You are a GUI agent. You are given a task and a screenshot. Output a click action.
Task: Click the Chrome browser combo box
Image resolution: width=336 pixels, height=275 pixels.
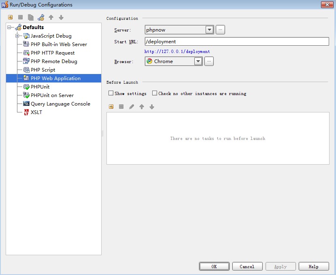pos(174,61)
